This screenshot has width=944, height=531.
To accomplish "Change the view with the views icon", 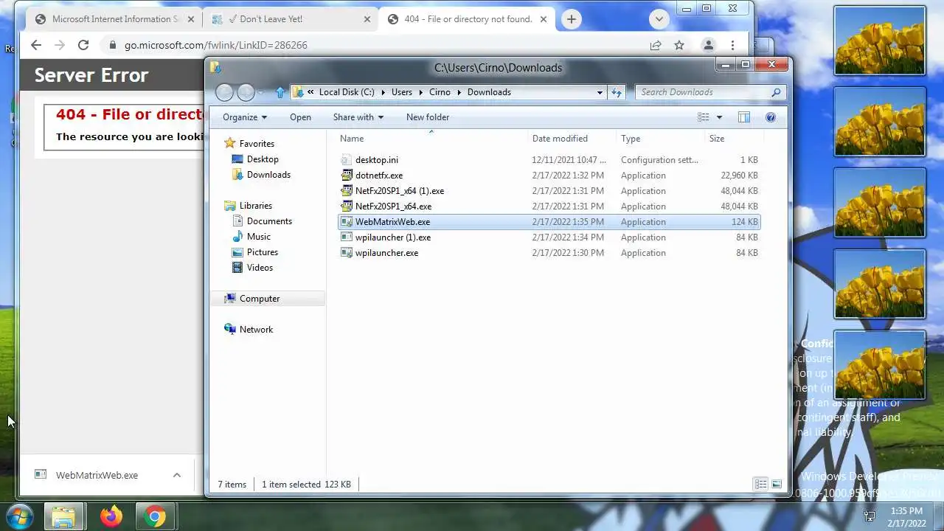I will coord(704,117).
